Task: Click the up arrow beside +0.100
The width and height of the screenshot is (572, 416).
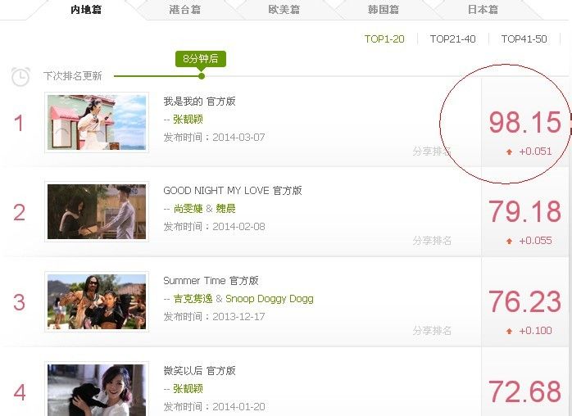Action: click(x=509, y=332)
